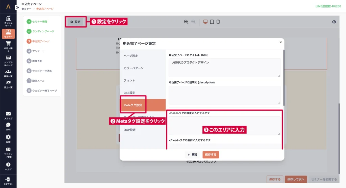
Task: Open the LINE chat icon in sidebar
Action: 8,125
